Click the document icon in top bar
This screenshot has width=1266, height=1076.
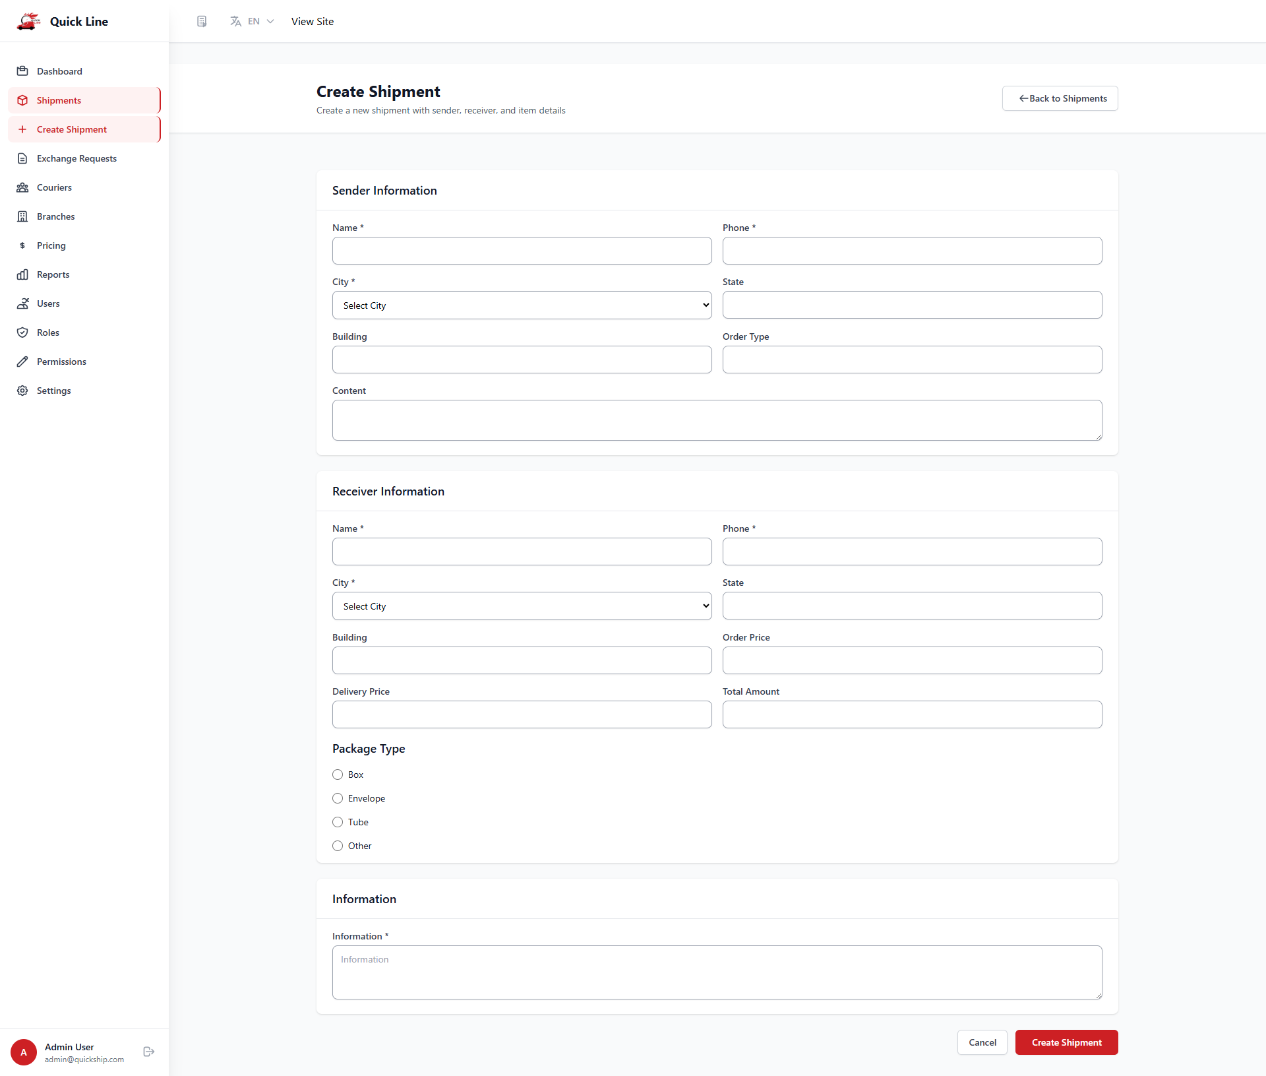[202, 22]
